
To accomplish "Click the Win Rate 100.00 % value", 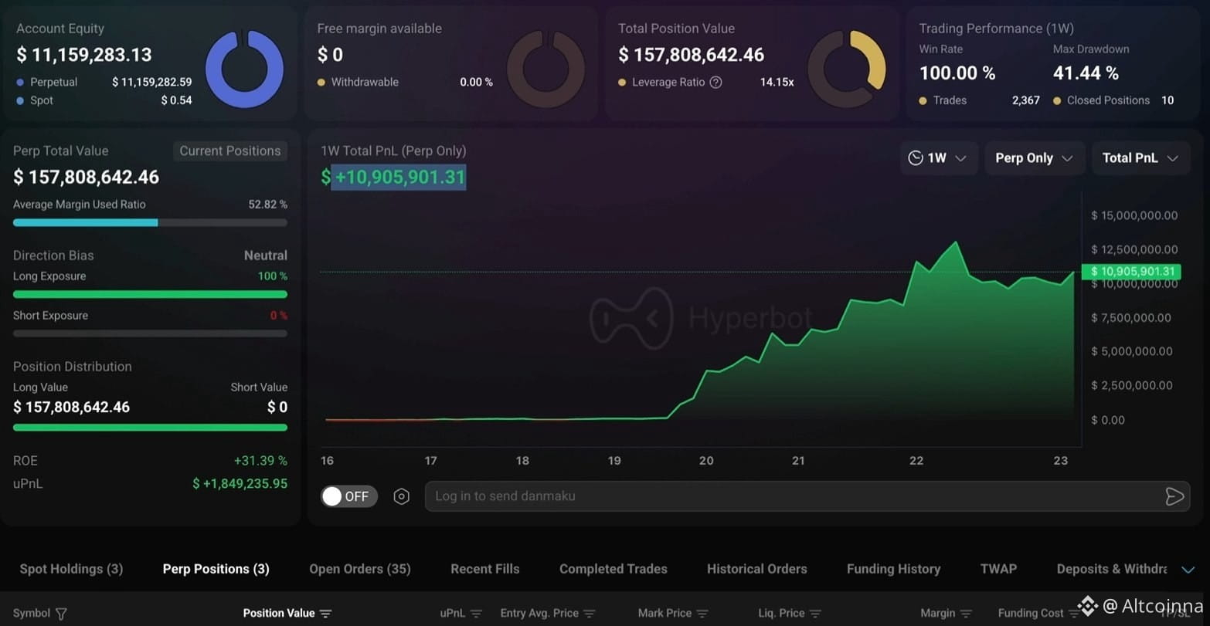I will click(957, 73).
